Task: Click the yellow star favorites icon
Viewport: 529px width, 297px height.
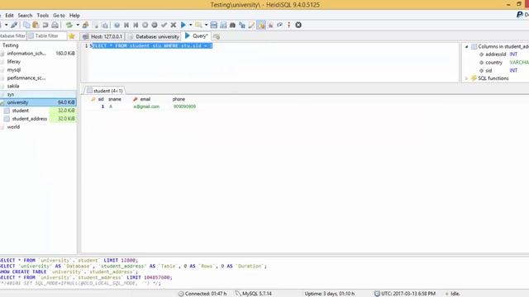Action: click(72, 36)
